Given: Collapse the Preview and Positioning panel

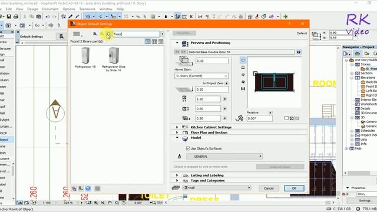Looking at the screenshot, I should (177, 43).
